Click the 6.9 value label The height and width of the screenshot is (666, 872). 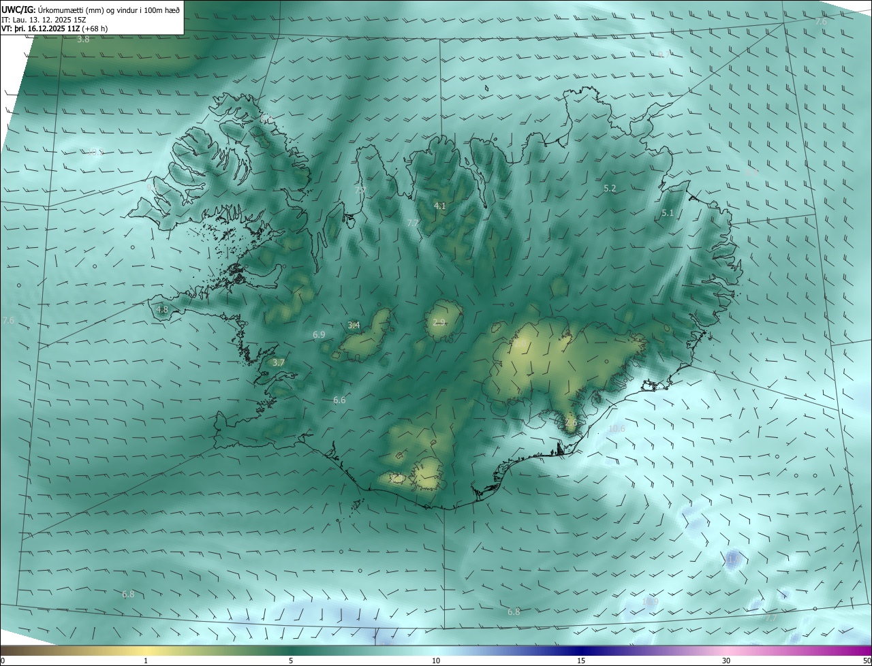319,334
